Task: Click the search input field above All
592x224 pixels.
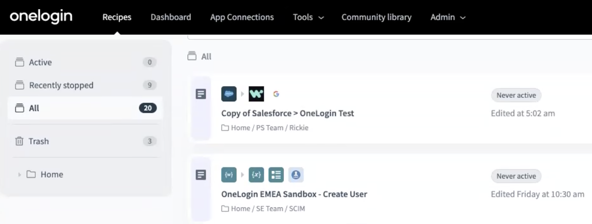Action: pos(389,36)
